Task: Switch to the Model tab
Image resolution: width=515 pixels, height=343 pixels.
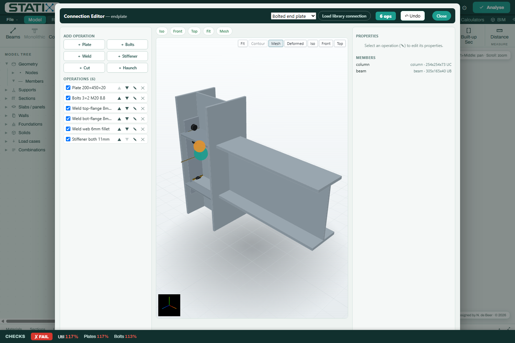Action: coord(35,20)
